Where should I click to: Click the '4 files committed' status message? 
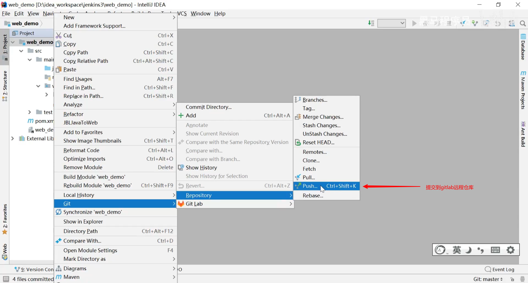tap(33, 279)
